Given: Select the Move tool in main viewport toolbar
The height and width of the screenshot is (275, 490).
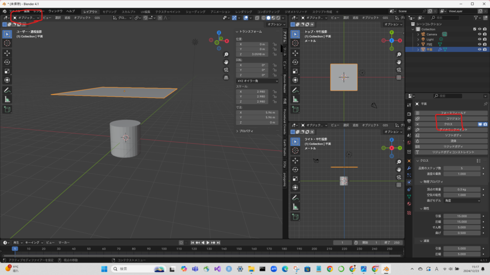Looking at the screenshot, I should point(7,53).
